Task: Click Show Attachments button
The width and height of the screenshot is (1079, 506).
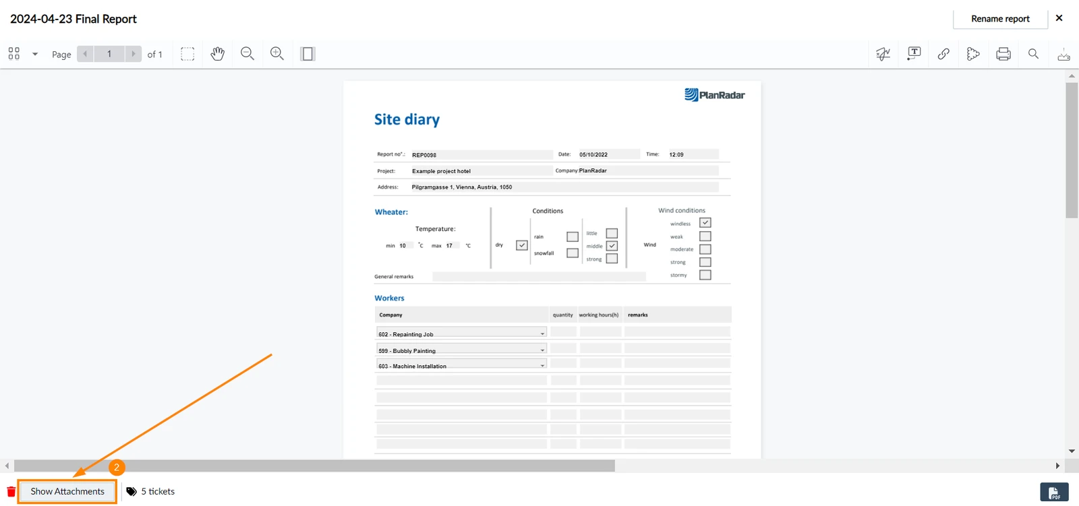Action: tap(67, 491)
